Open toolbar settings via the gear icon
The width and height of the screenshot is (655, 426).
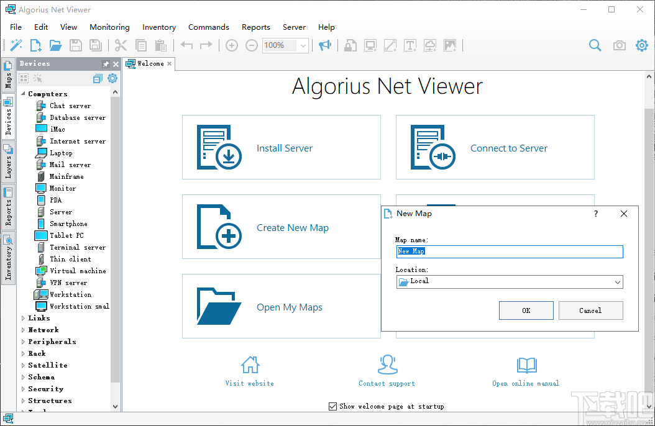(x=641, y=45)
